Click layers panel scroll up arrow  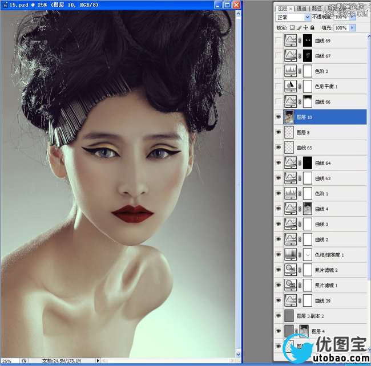point(369,36)
